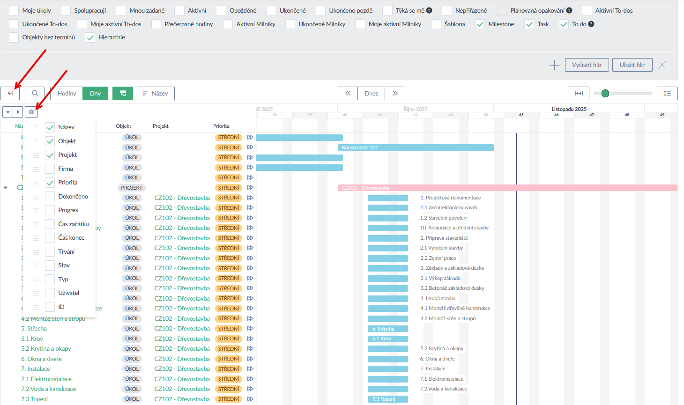Click the green zoom slider handle

tap(605, 93)
